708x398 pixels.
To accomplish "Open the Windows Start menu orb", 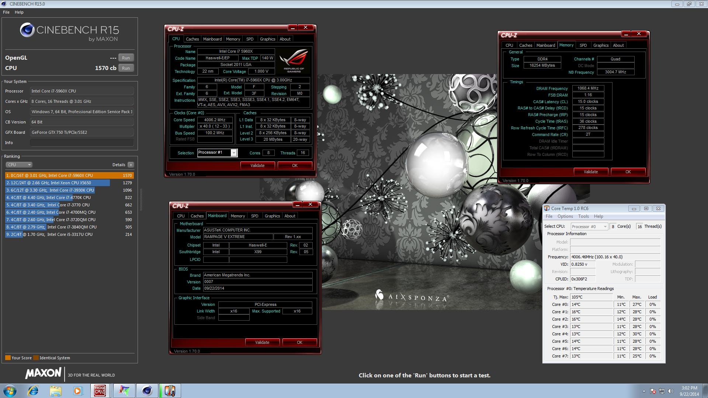I will point(10,391).
